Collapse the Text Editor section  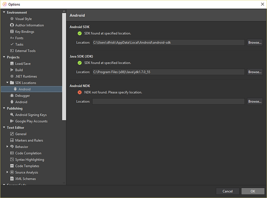(4, 127)
